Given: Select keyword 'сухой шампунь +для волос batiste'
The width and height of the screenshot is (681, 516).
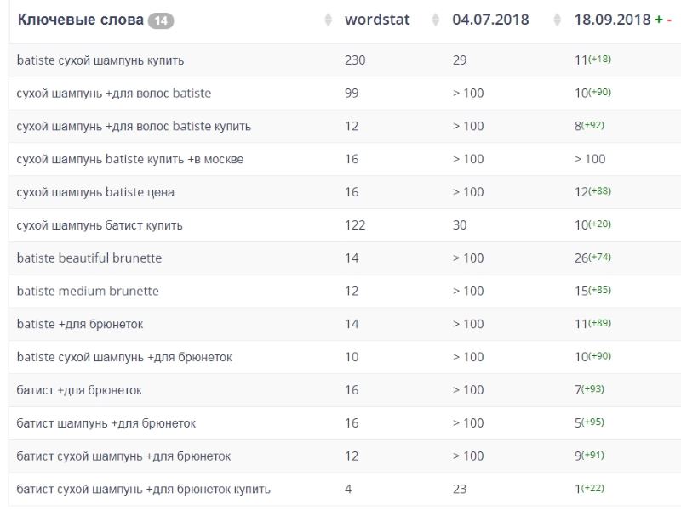Looking at the screenshot, I should pos(114,94).
